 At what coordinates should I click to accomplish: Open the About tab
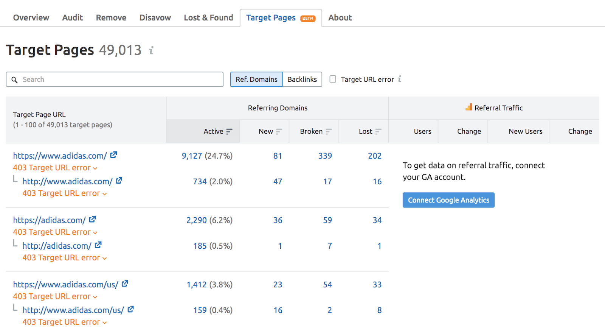coord(340,18)
